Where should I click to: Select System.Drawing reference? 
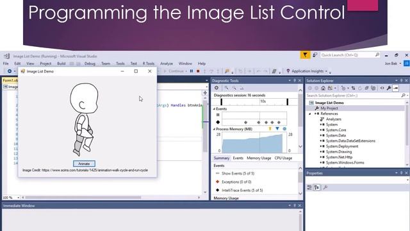point(339,151)
